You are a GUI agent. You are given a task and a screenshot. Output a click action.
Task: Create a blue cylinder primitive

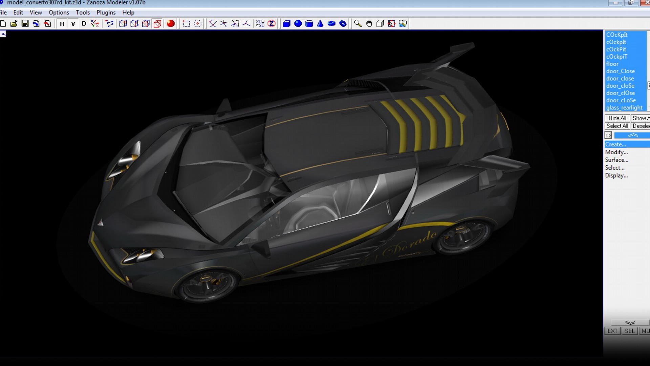pos(309,23)
